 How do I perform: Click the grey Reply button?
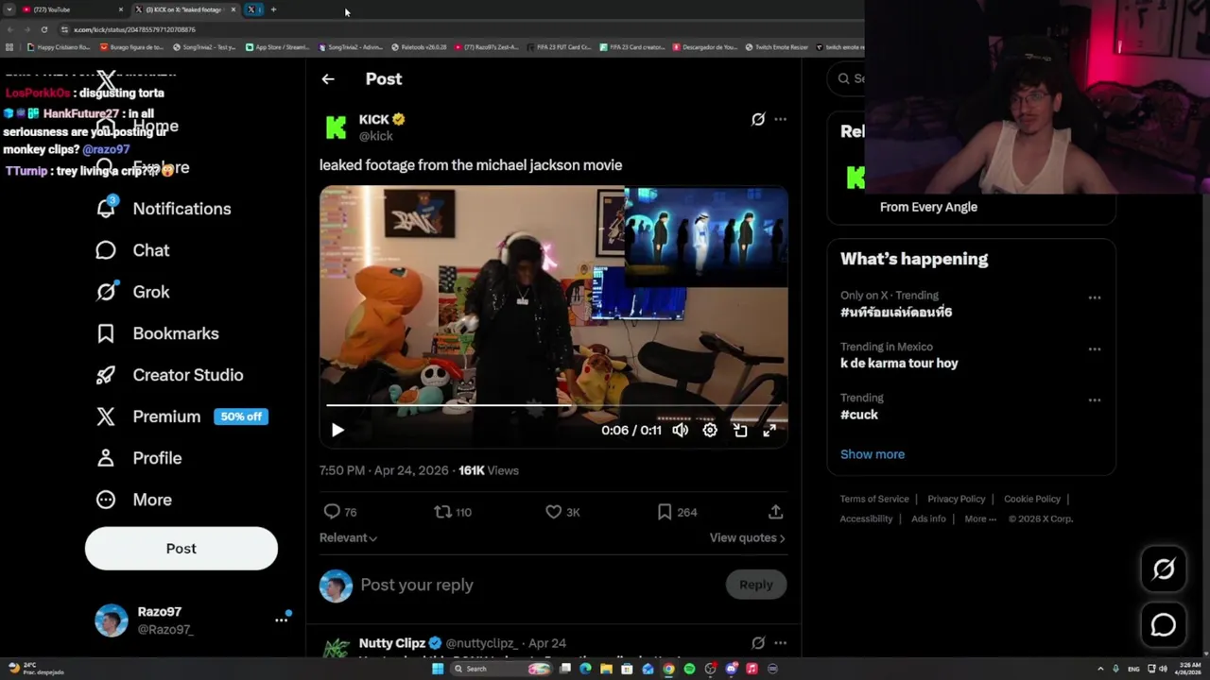pyautogui.click(x=756, y=585)
